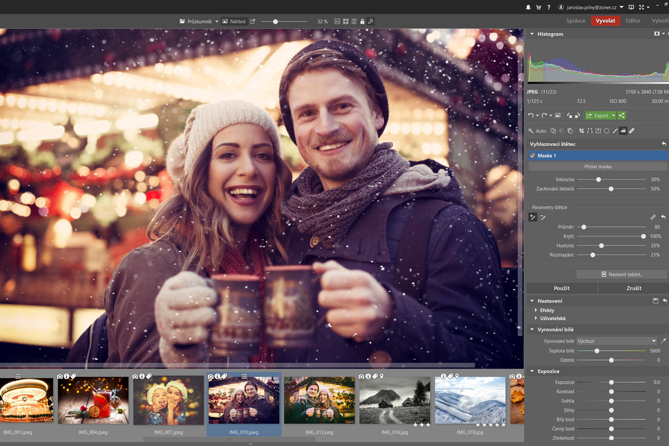Click the Použít button
669x446 pixels.
(561, 288)
